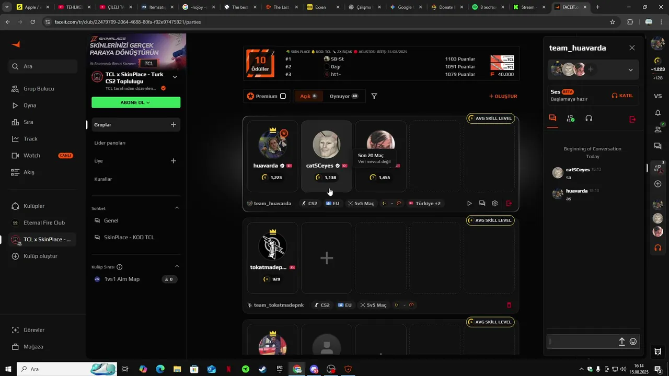Open team_huavarda party settings gear
Viewport: 669px width, 376px height.
494,203
